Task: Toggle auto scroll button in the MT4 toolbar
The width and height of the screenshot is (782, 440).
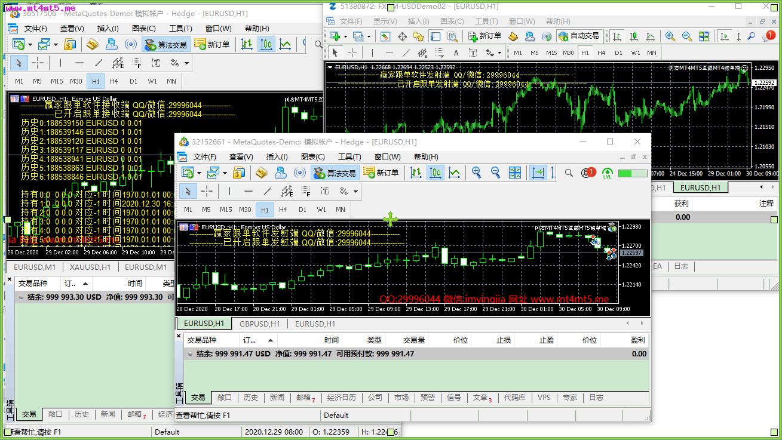Action: (724, 36)
